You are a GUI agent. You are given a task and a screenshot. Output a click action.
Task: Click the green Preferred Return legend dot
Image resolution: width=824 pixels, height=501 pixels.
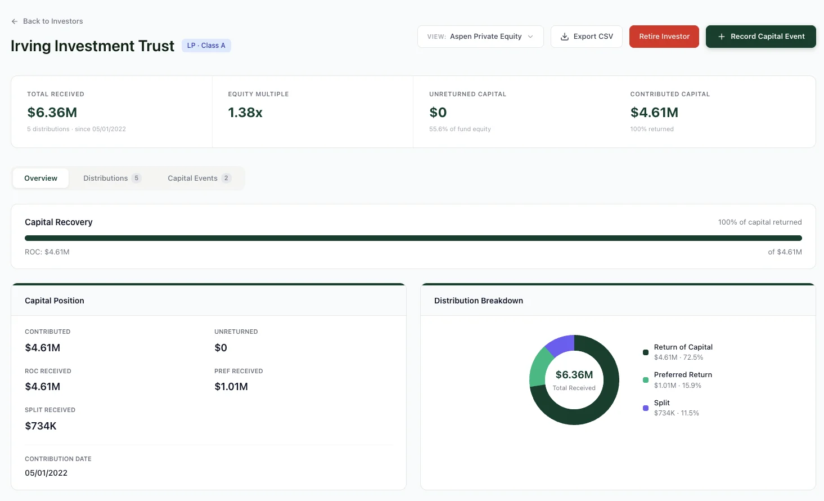[645, 380]
